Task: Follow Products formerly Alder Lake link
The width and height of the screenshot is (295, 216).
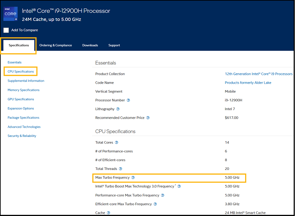Action: [x=248, y=83]
